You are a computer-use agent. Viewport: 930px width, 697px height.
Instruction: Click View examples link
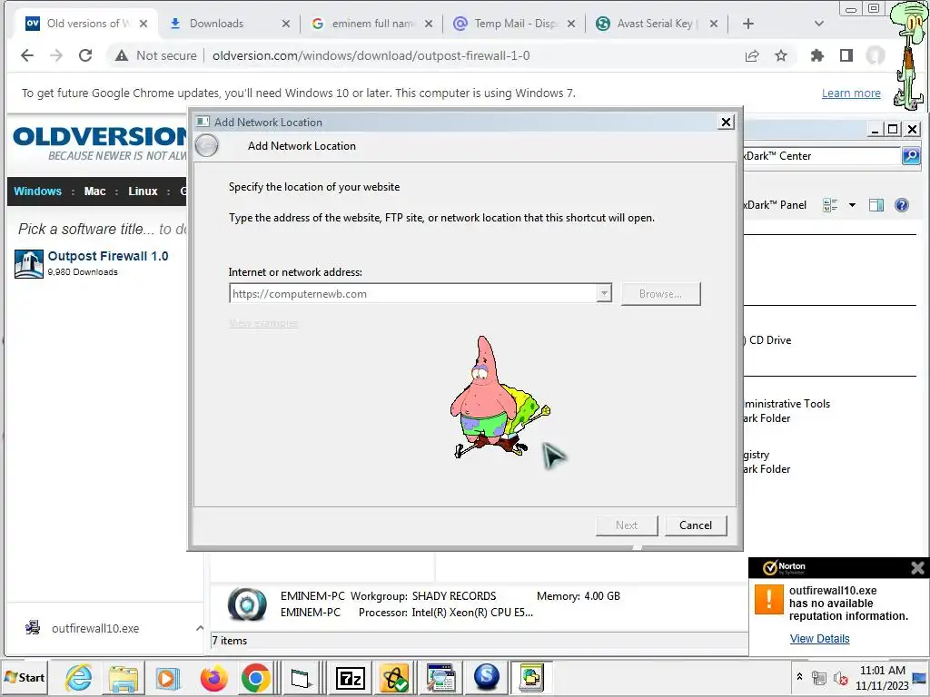point(263,324)
